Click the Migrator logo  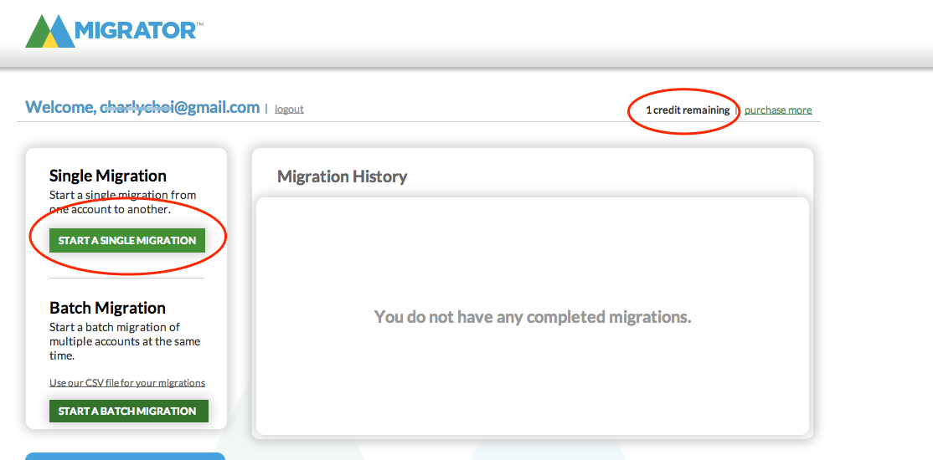coord(114,30)
